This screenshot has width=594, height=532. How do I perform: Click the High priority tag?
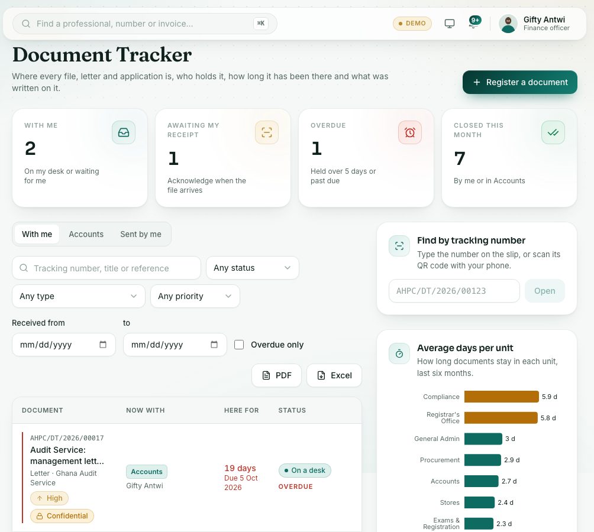(49, 498)
